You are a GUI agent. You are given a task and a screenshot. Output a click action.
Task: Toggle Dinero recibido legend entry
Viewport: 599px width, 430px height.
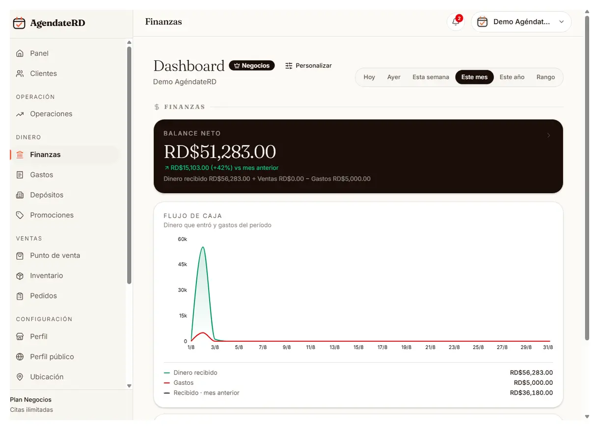[191, 373]
